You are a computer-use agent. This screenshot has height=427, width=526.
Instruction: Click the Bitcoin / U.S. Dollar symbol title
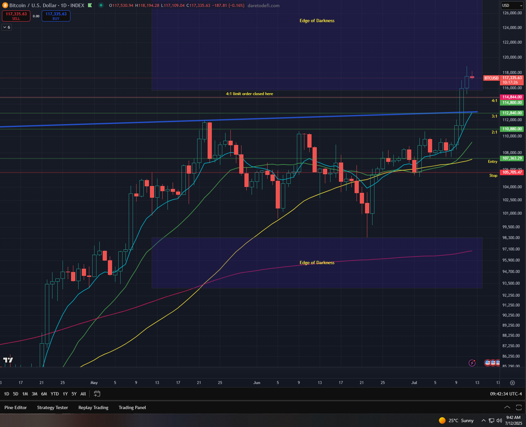point(33,5)
